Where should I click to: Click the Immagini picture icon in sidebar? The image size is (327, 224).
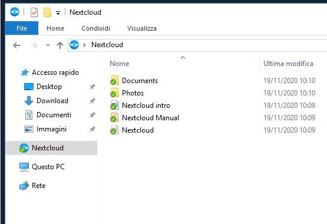(x=29, y=129)
